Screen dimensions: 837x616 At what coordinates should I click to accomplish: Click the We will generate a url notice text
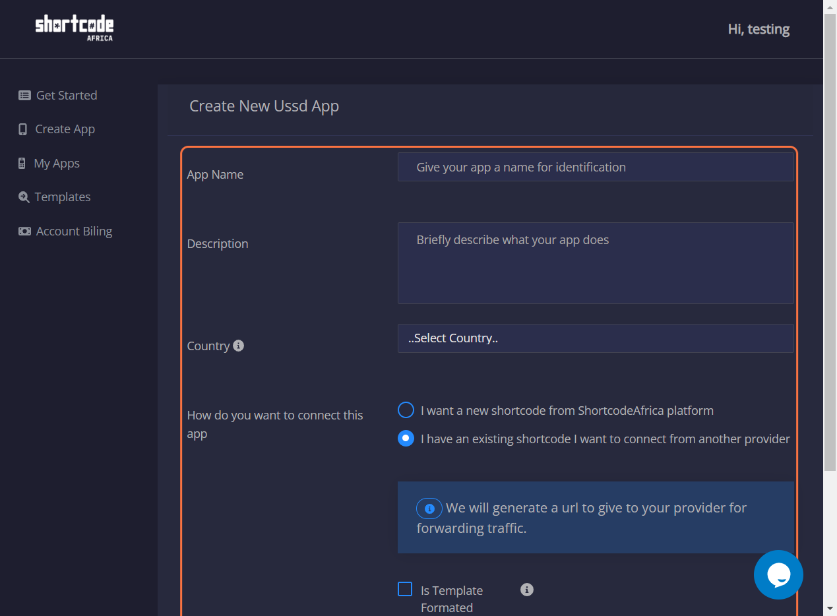pyautogui.click(x=581, y=518)
